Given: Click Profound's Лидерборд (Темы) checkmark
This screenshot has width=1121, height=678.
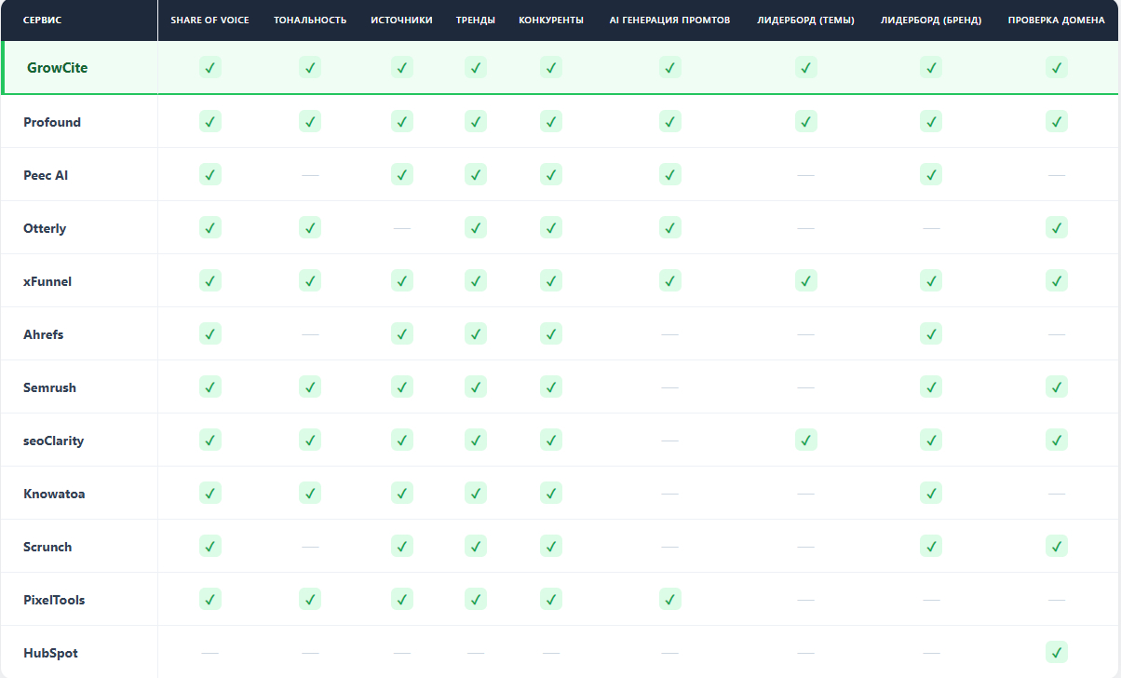Looking at the screenshot, I should 806,121.
